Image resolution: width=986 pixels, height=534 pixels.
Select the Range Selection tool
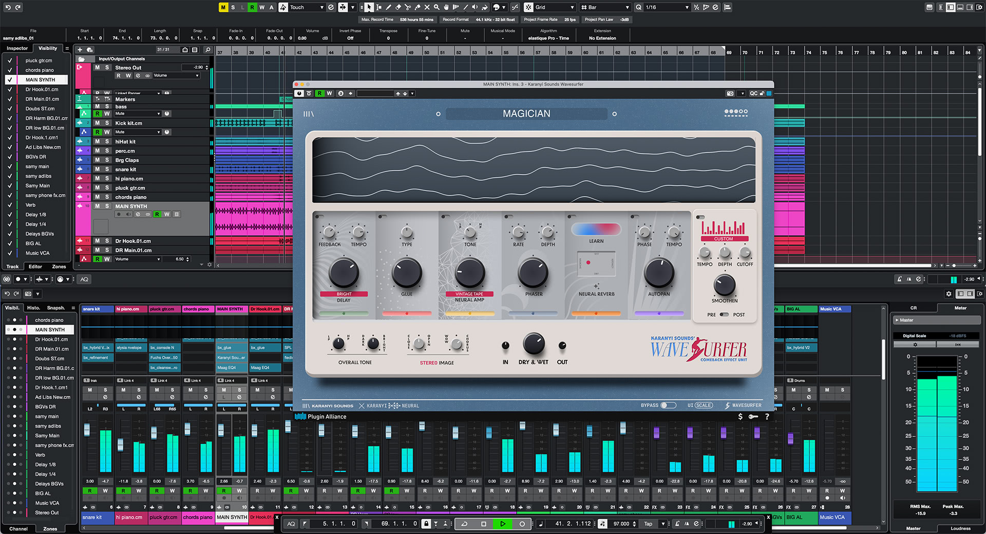(378, 7)
